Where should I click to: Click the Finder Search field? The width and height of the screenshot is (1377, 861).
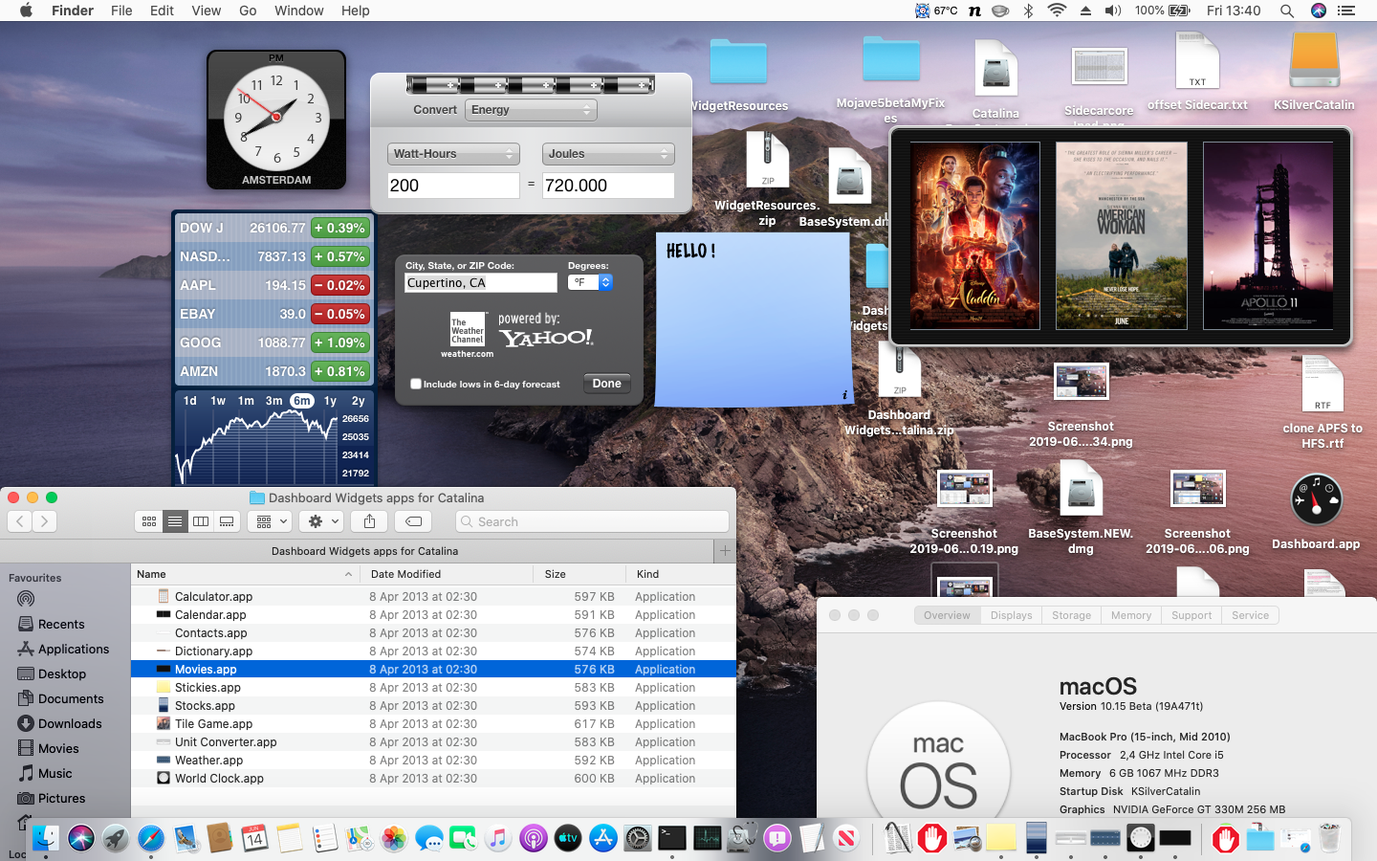pos(592,521)
